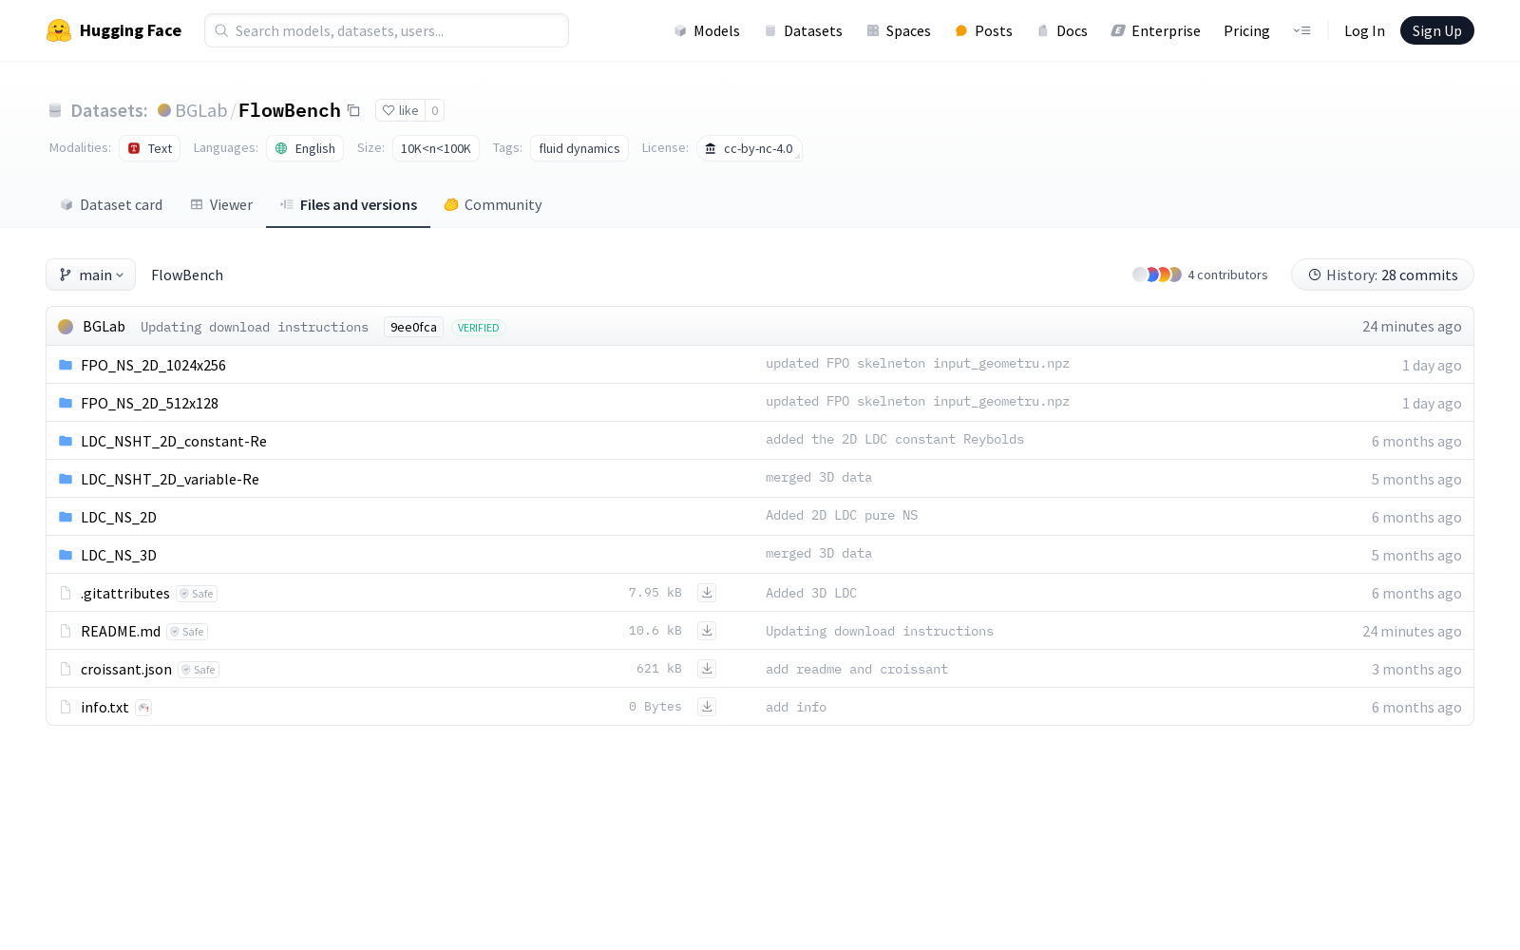
Task: Open the 'Added 2D LDC pure NS' commit
Action: (x=842, y=515)
